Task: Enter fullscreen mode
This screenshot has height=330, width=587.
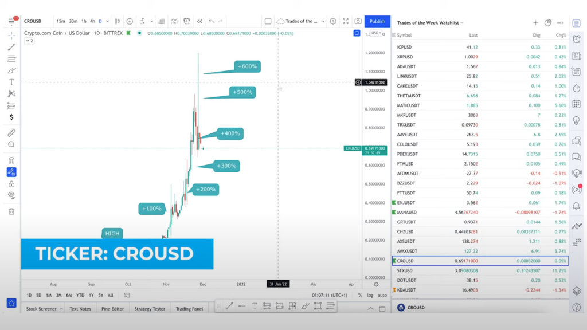Action: coord(346,21)
